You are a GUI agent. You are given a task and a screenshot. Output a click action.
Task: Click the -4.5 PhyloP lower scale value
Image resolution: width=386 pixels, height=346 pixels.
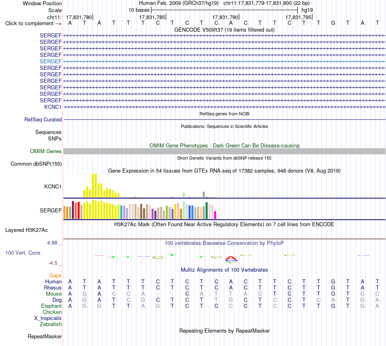coord(53,263)
